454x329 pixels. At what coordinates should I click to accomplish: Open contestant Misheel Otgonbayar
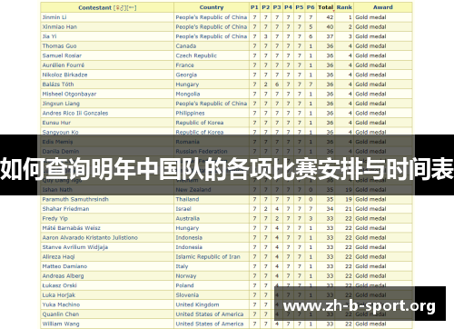click(69, 94)
